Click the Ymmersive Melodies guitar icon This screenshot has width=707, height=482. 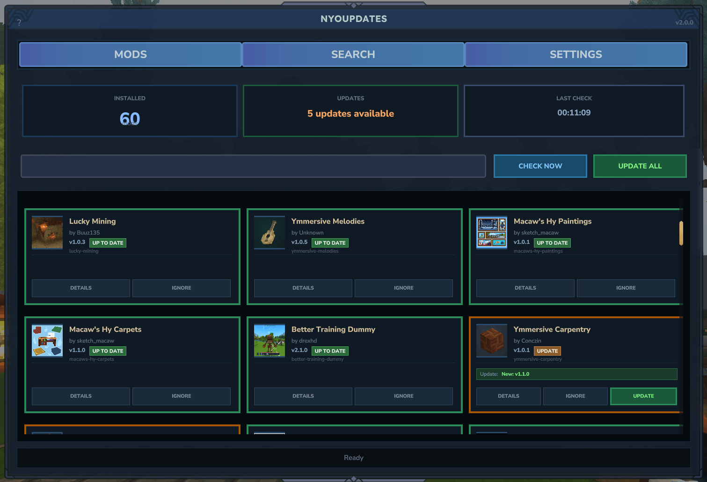tap(270, 232)
